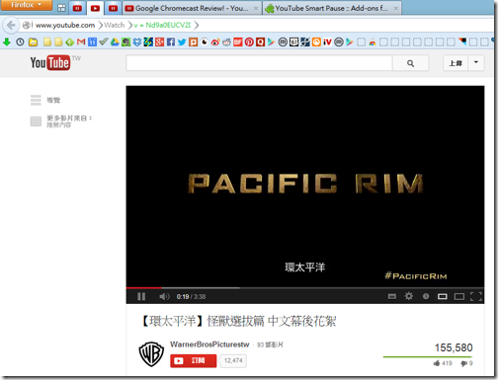Screen dimensions: 498x380
Task: Open the Plurk bookmark icon
Action: [x=193, y=41]
